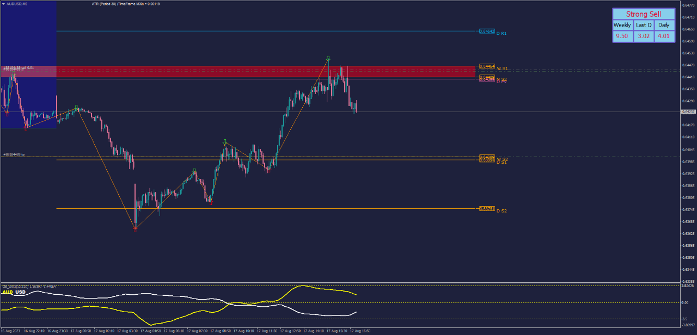Click the blue session highlight rectangle
Viewport: 697px width, 335px height.
coord(28,64)
